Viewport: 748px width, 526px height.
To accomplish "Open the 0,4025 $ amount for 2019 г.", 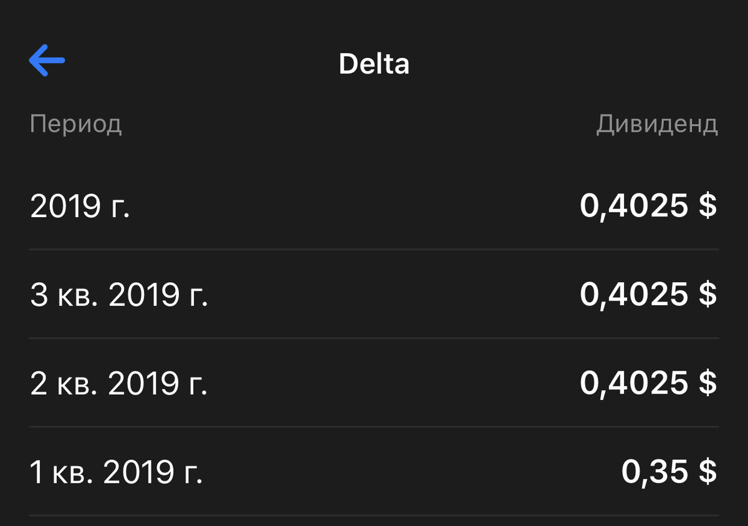I will 648,206.
